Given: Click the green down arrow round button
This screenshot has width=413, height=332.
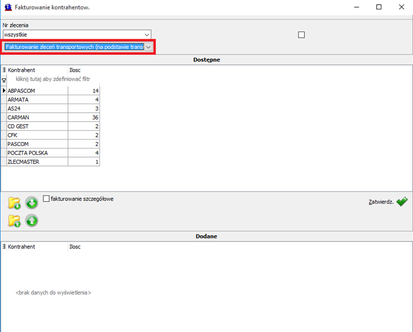Looking at the screenshot, I should coord(32,203).
